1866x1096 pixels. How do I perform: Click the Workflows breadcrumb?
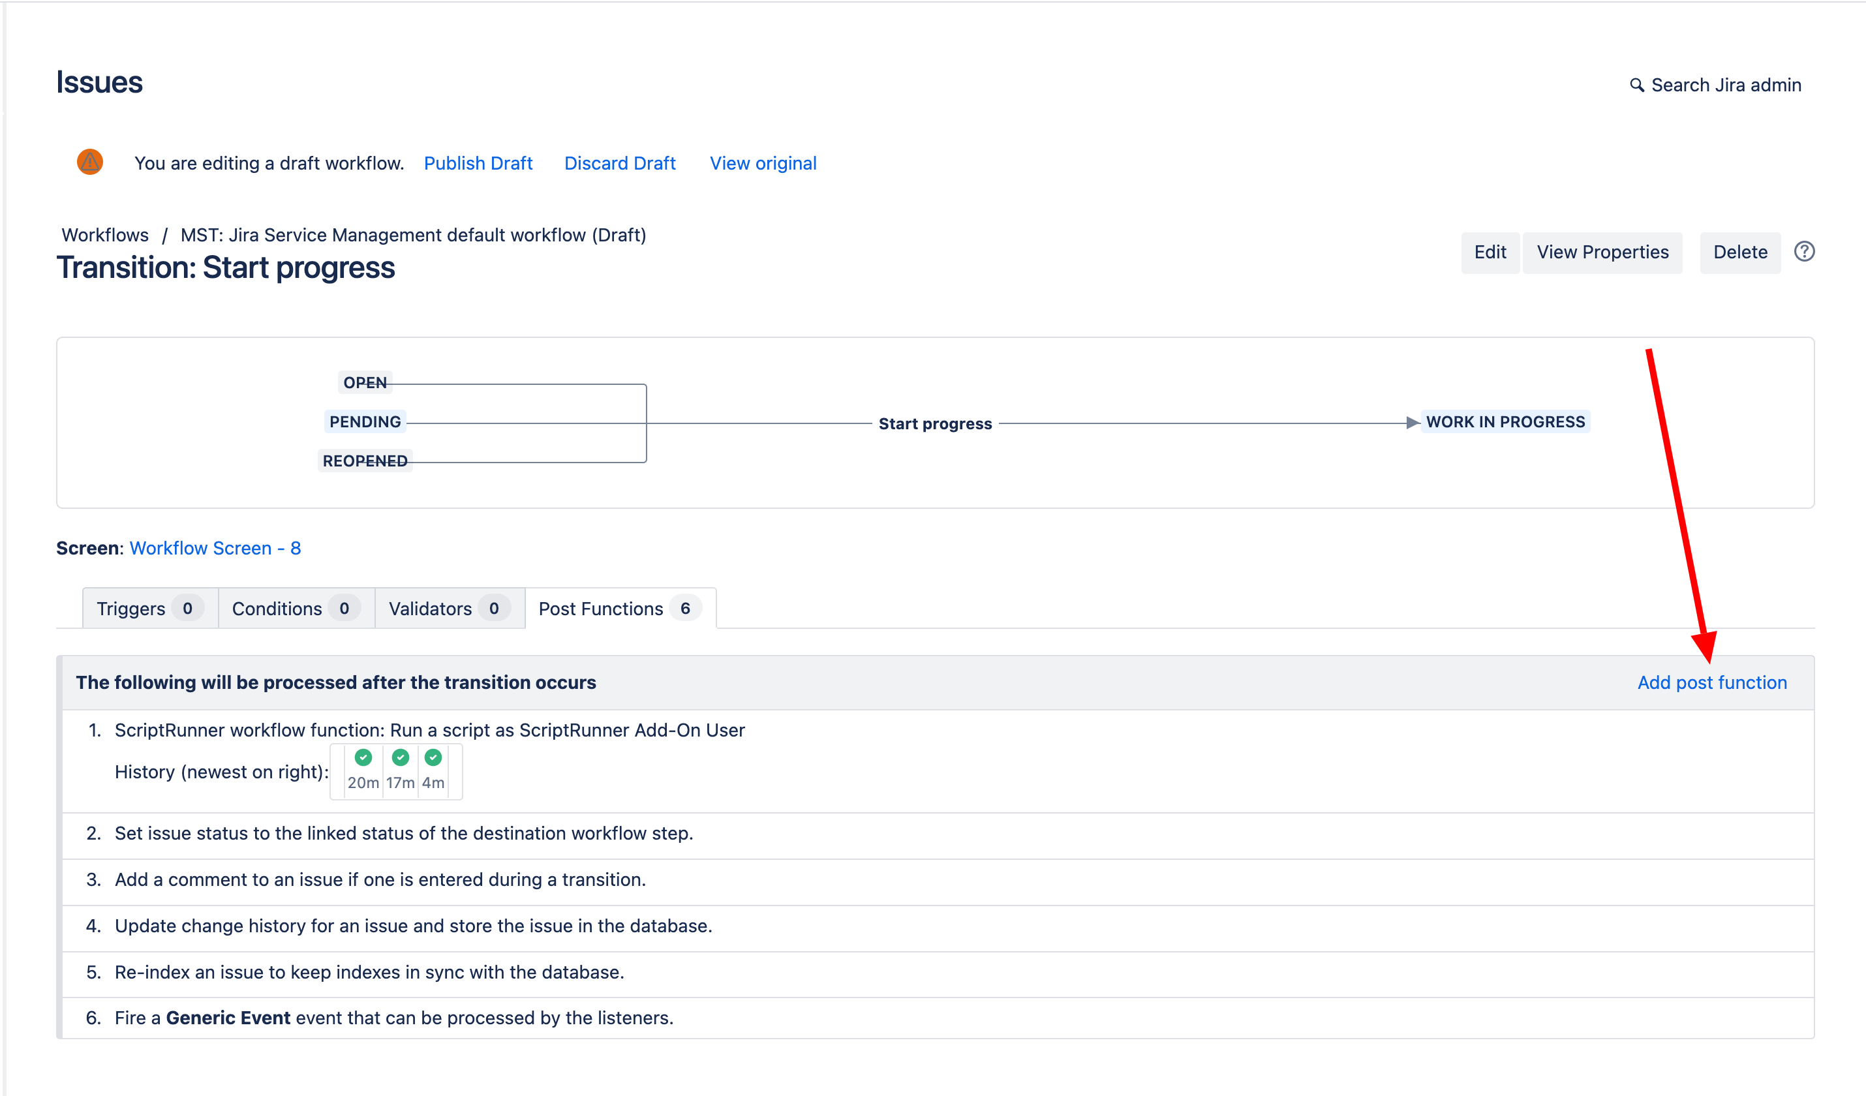tap(105, 235)
